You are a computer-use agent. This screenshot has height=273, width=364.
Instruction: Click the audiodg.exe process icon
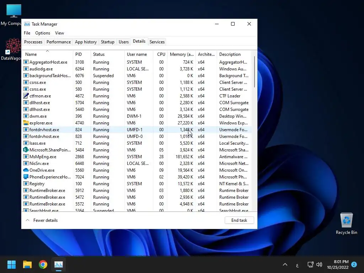coord(26,69)
